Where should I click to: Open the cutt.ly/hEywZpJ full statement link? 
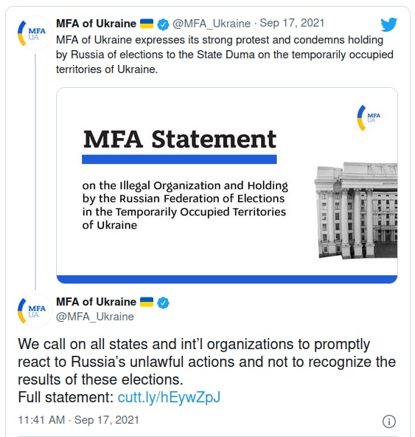pyautogui.click(x=169, y=397)
